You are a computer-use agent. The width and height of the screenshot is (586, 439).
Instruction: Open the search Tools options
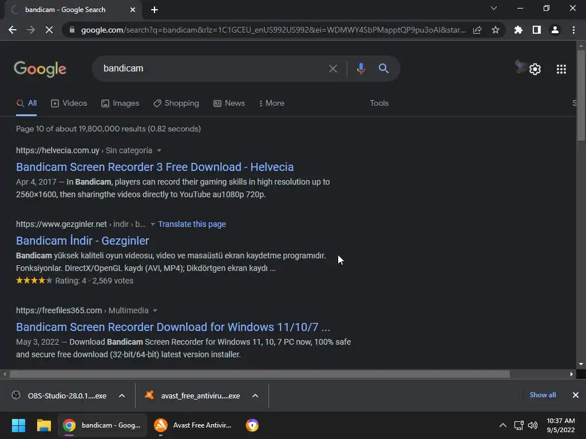379,103
